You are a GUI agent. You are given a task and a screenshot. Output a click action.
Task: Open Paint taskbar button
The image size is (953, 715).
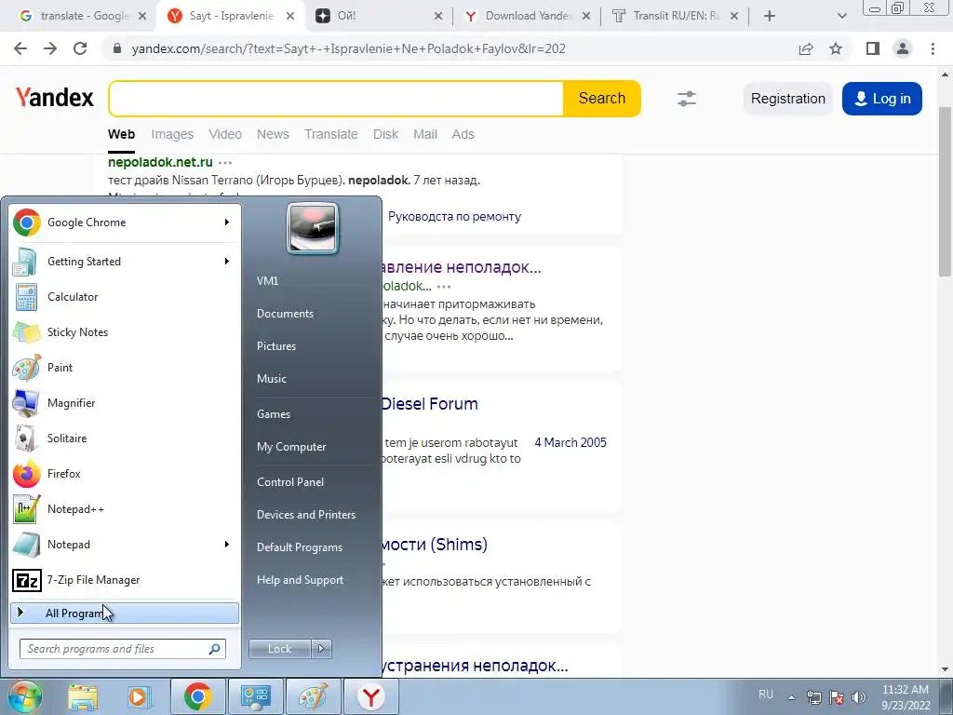click(313, 696)
